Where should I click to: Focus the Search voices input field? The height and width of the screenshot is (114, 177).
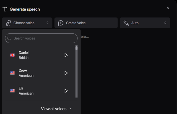(41, 38)
